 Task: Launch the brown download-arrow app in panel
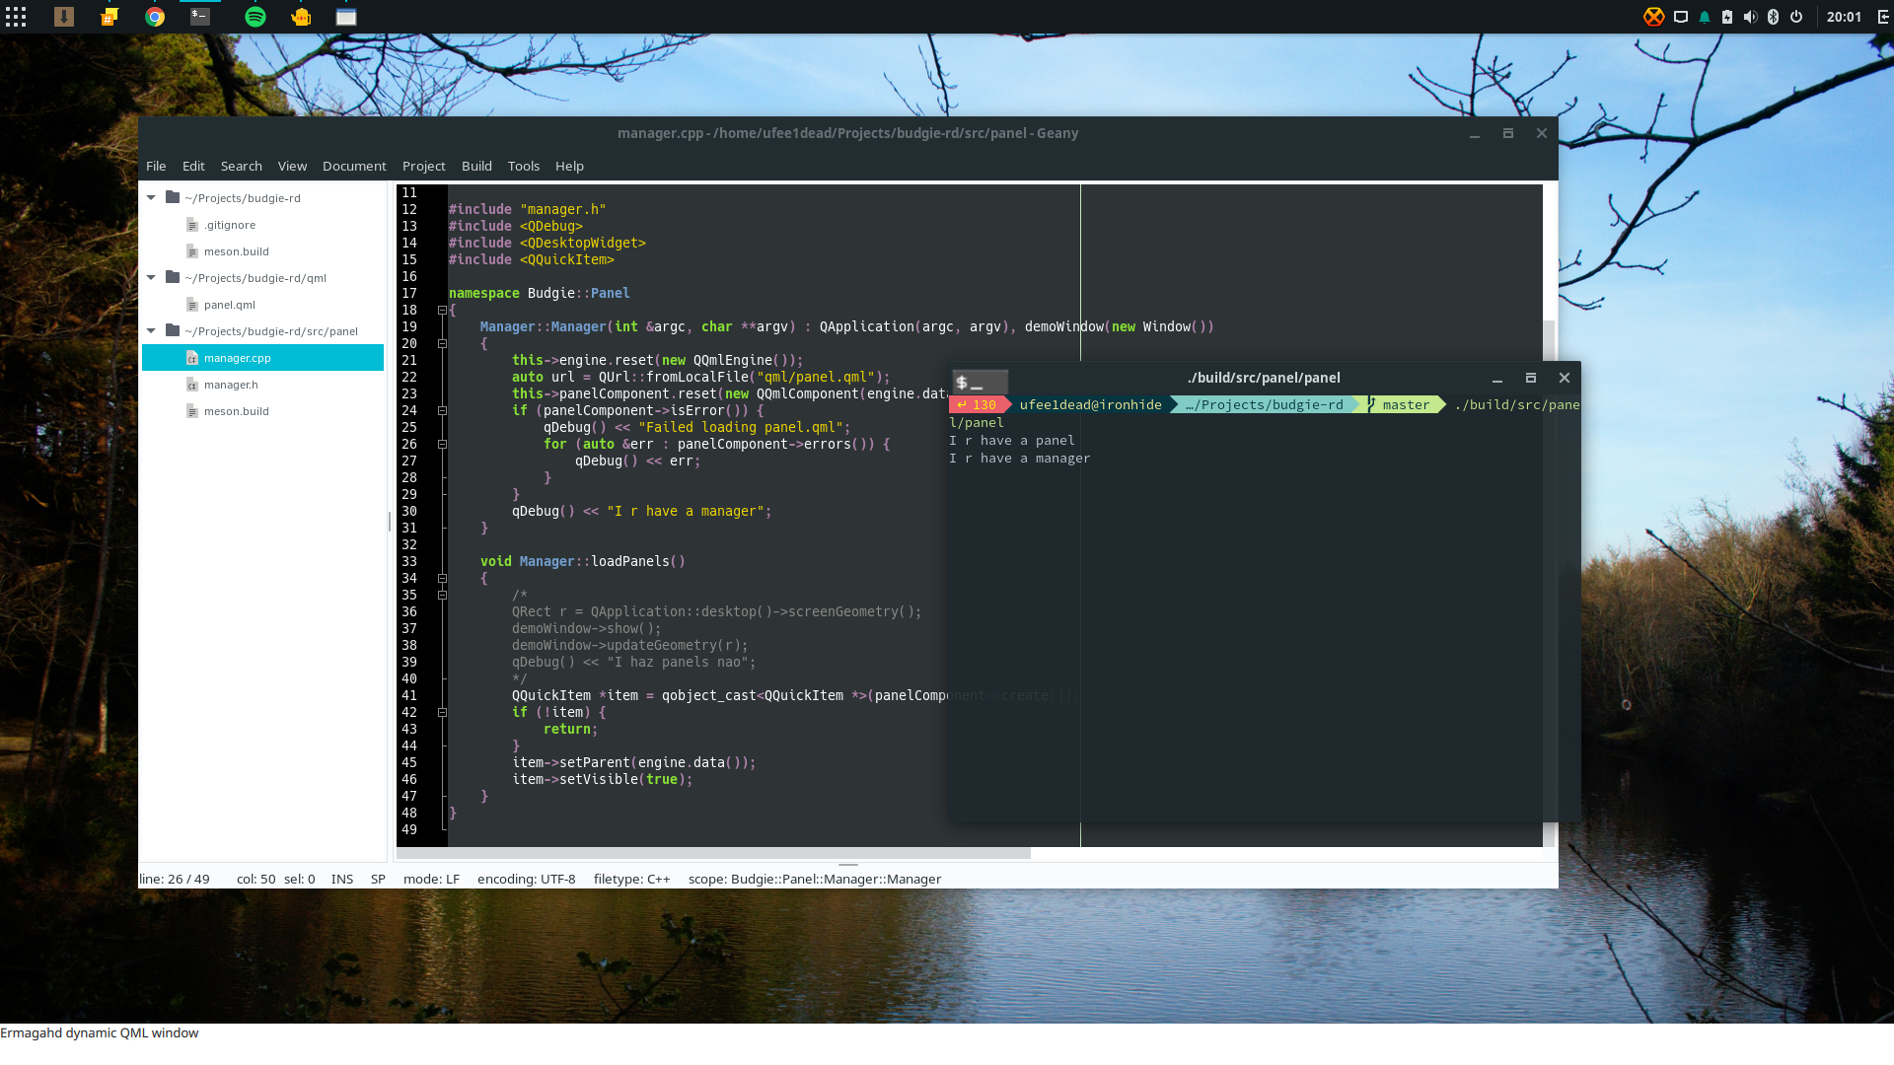point(64,17)
